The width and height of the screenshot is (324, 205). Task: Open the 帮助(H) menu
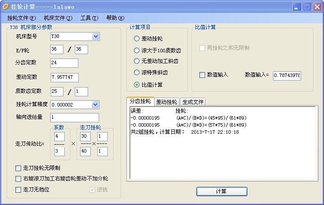coord(115,18)
